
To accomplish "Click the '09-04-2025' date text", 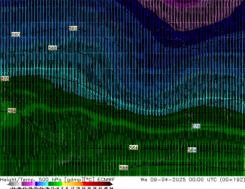I will tap(168, 180).
